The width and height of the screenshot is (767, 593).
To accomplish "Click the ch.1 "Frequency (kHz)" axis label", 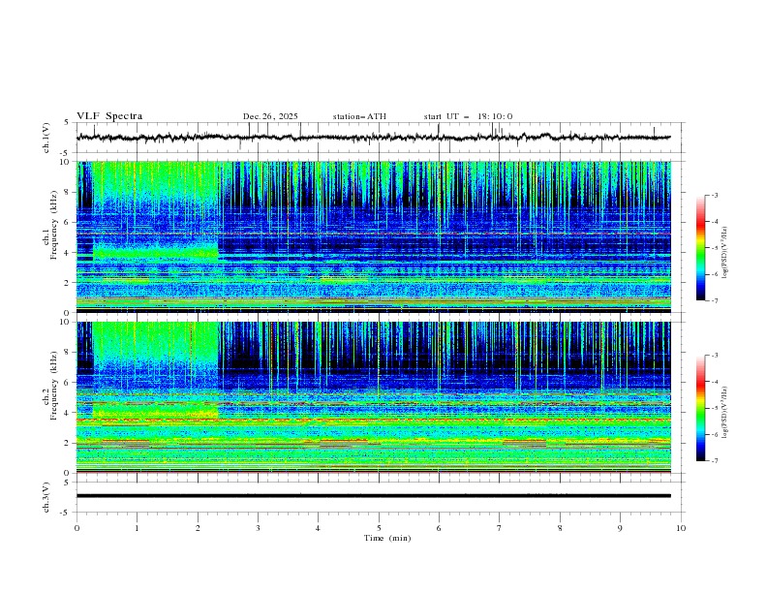I will pos(54,225).
